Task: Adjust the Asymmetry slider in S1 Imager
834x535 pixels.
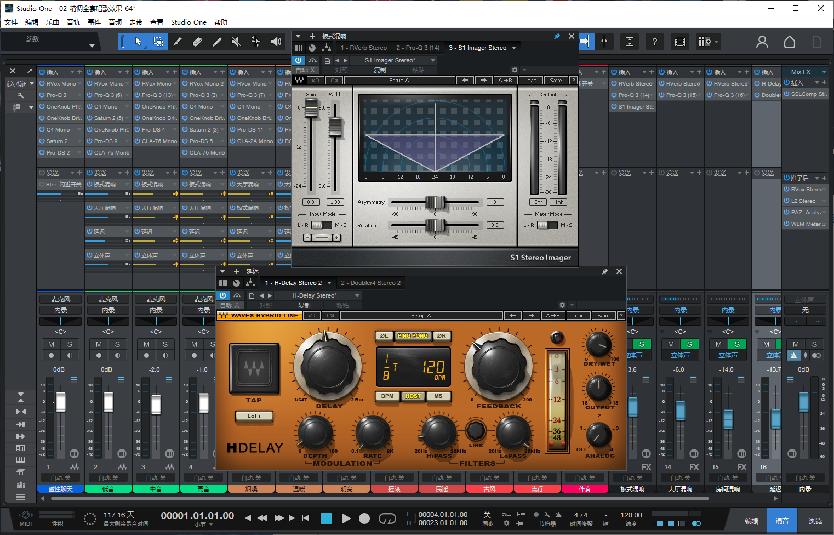Action: [435, 202]
